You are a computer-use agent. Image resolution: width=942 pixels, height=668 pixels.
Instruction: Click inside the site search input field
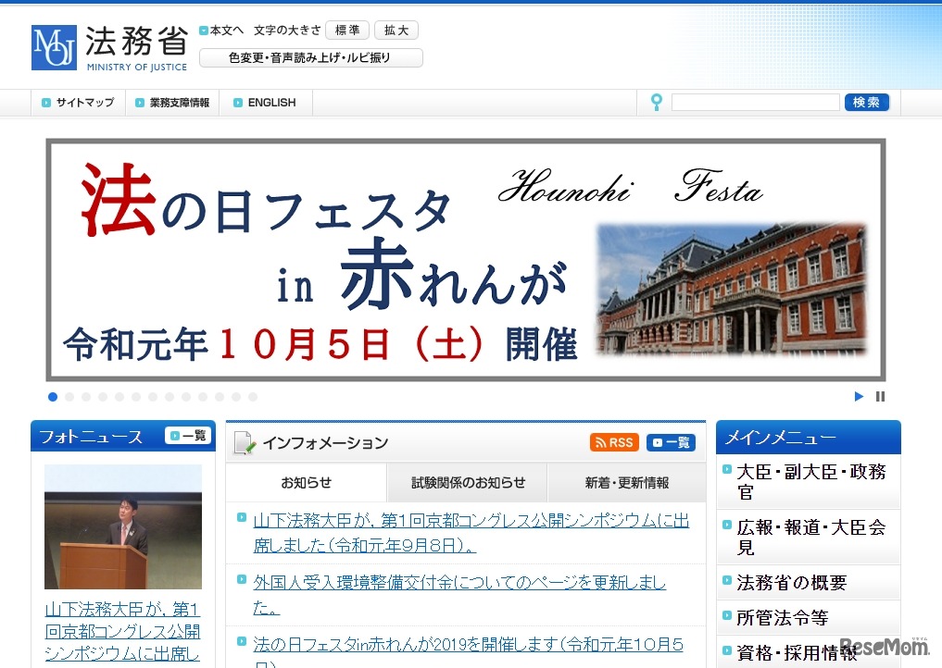755,102
